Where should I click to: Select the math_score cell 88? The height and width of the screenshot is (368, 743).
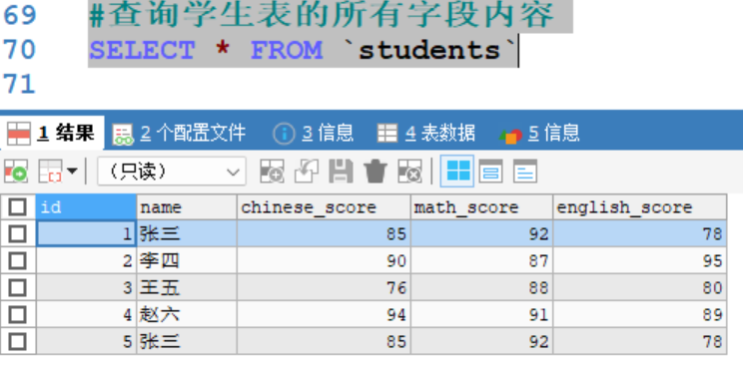(x=481, y=287)
